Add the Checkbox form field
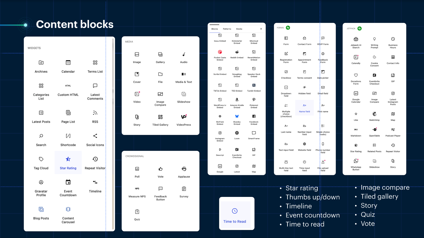 (x=286, y=74)
